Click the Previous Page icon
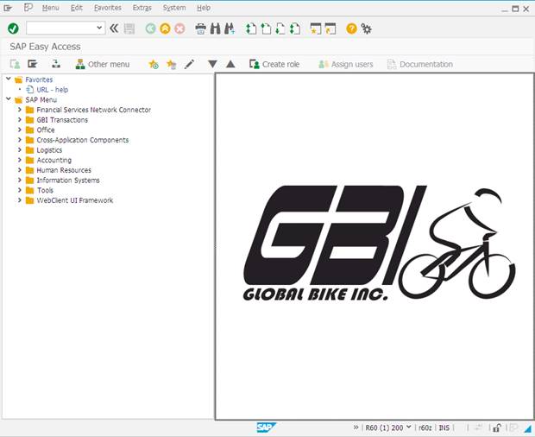This screenshot has width=535, height=437. click(266, 28)
